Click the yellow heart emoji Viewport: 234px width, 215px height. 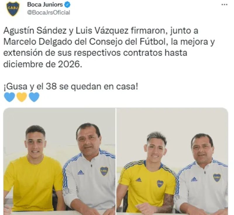(x=22, y=97)
